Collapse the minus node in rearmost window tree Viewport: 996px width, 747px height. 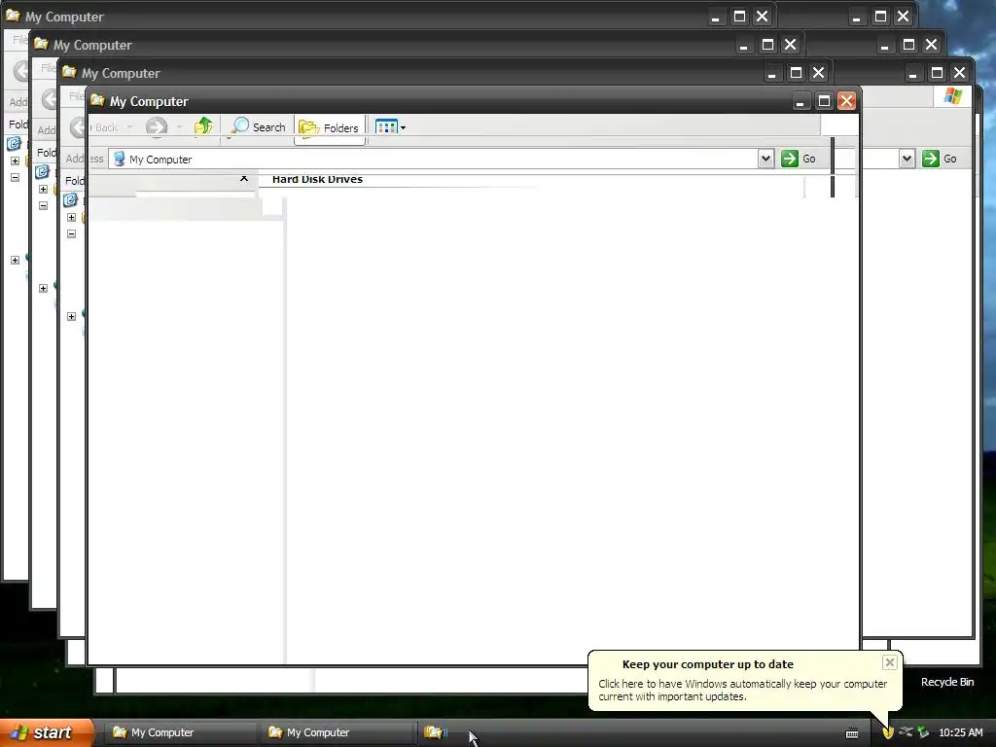click(x=15, y=177)
